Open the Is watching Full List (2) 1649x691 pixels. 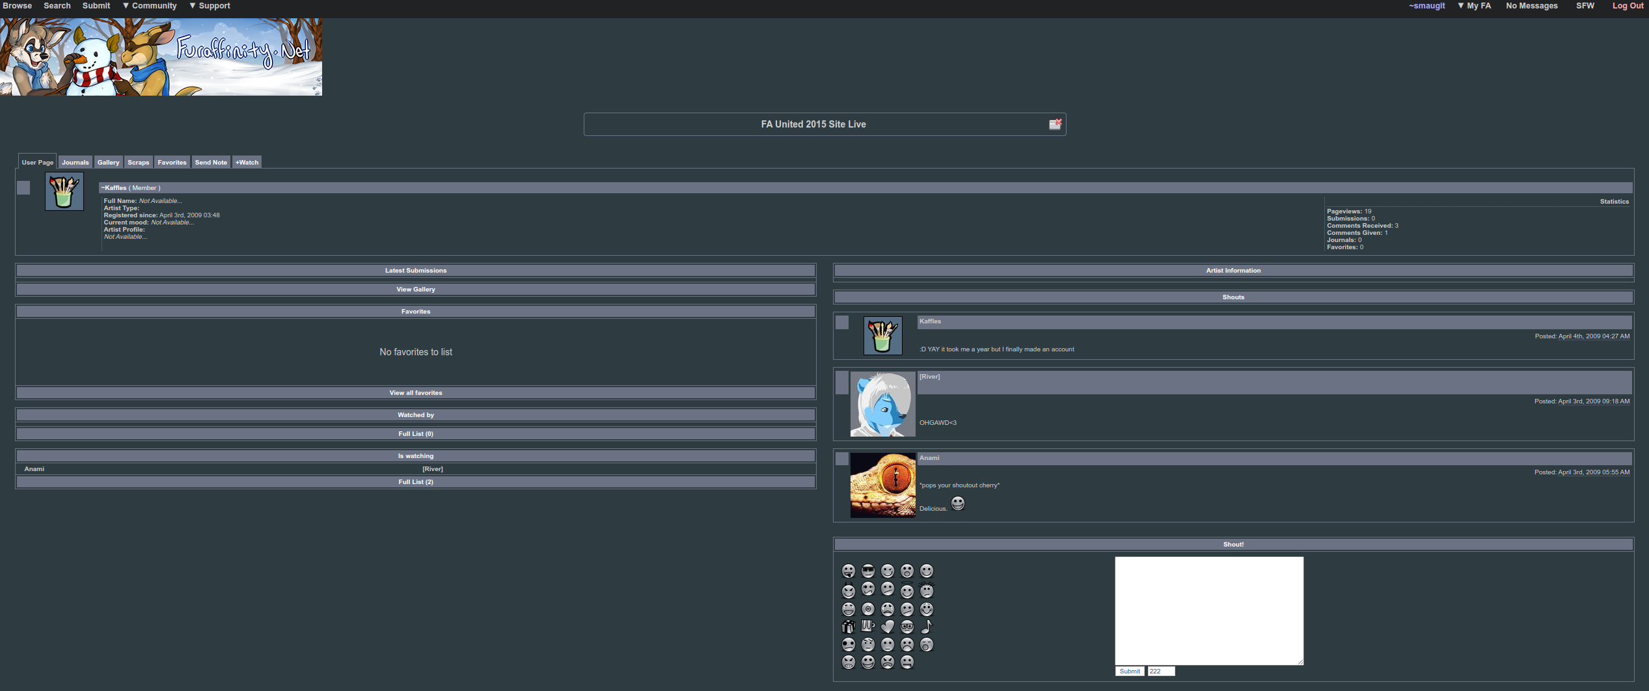click(416, 482)
